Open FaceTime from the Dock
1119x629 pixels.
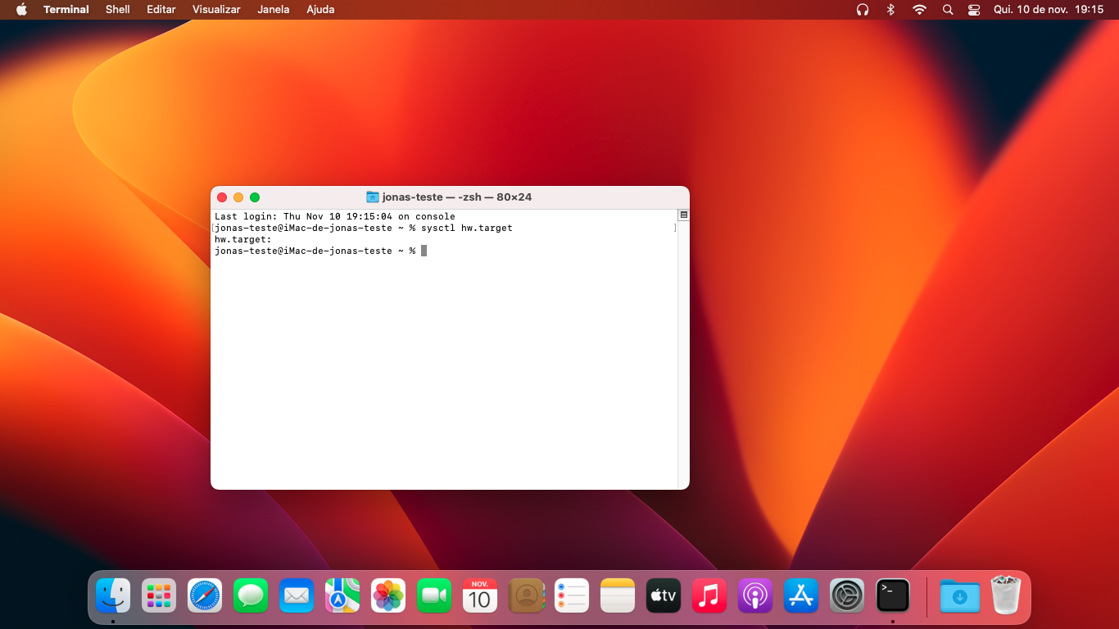pos(433,595)
